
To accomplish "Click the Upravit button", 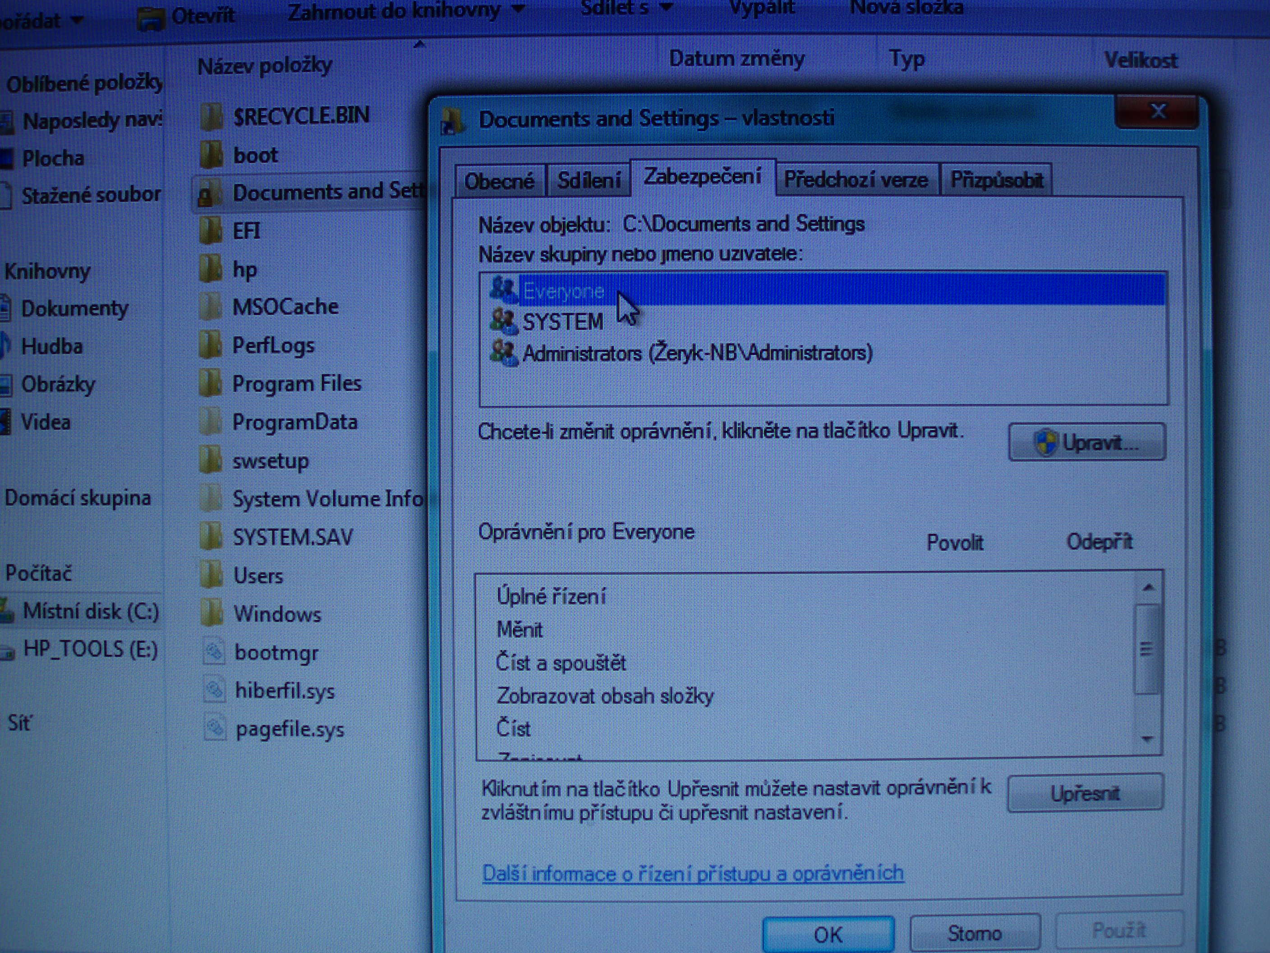I will click(1086, 442).
